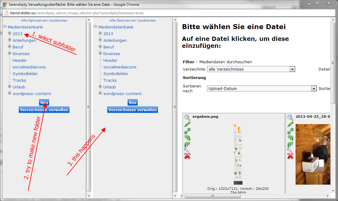The image size is (338, 201).
Task: Delete the cabin photo using red X icon
Action: [x=290, y=156]
